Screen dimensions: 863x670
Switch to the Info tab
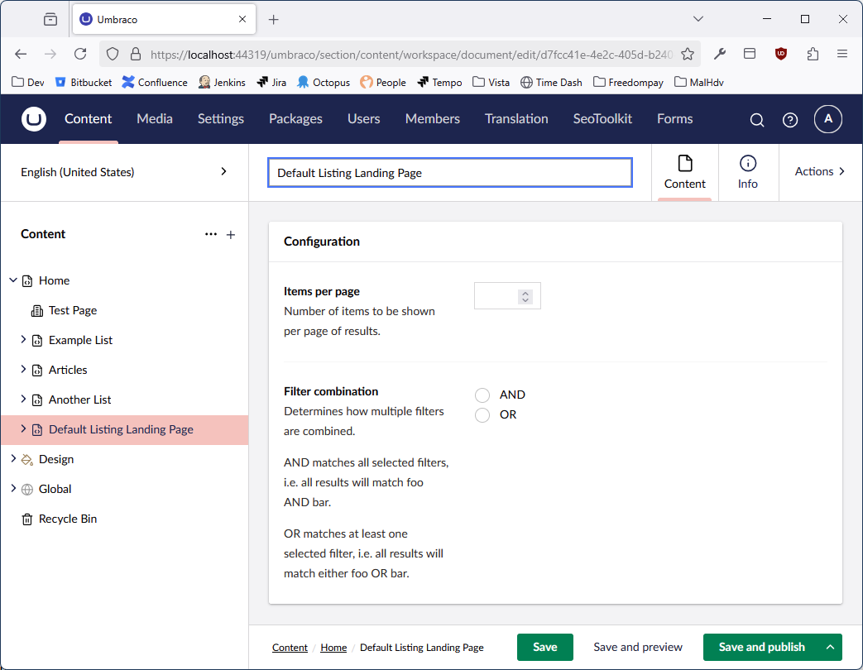click(x=748, y=172)
